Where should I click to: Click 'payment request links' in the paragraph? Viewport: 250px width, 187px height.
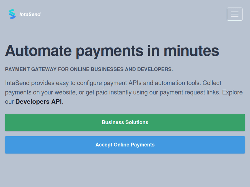(x=189, y=92)
